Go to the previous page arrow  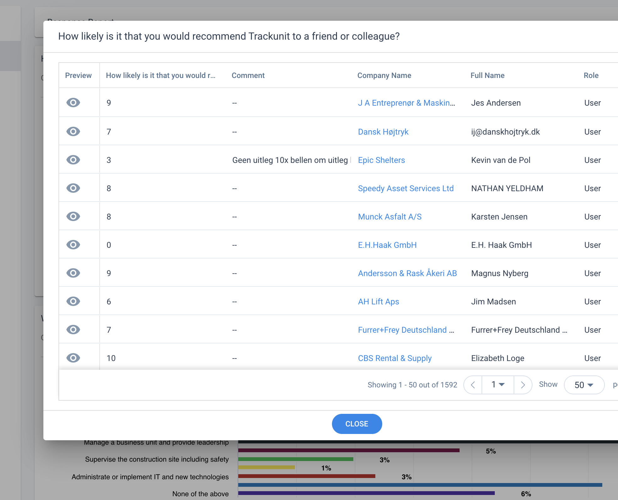click(x=473, y=385)
